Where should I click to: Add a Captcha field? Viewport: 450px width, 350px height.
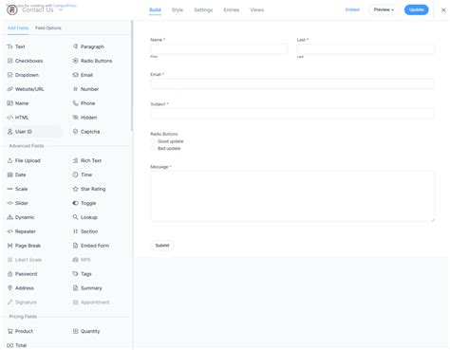pyautogui.click(x=86, y=132)
